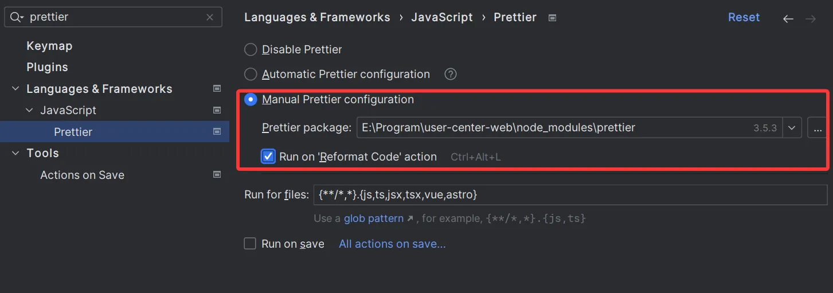
Task: Enable the Run on save checkbox
Action: (250, 244)
